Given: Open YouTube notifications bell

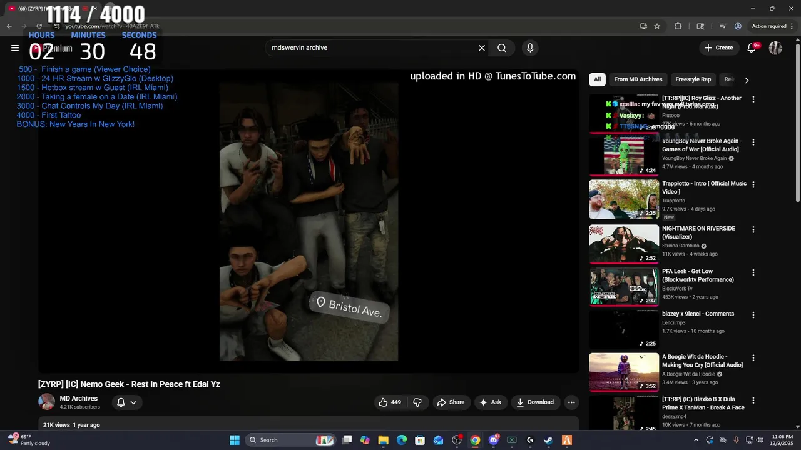Looking at the screenshot, I should point(752,48).
